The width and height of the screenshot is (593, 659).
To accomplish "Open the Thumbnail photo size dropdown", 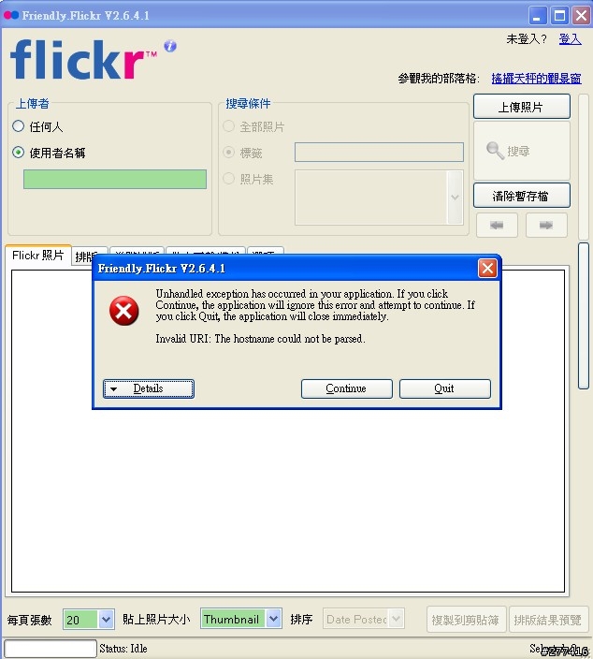I will (241, 619).
